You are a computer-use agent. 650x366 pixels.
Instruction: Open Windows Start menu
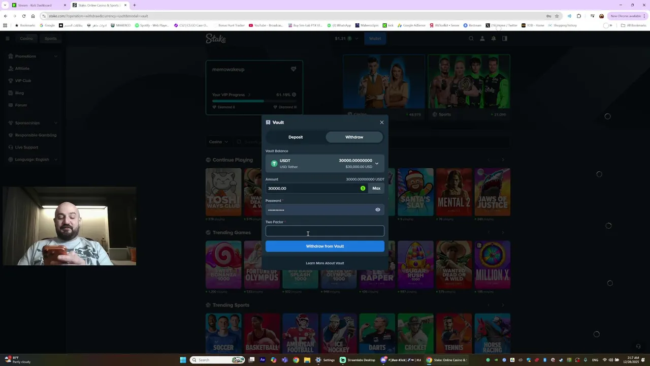183,360
